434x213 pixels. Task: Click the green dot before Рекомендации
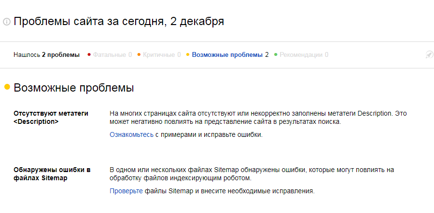click(x=276, y=54)
